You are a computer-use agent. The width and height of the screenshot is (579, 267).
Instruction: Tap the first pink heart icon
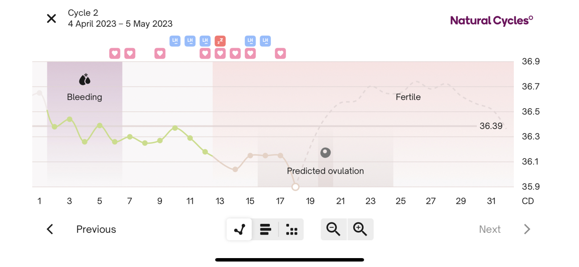pyautogui.click(x=115, y=53)
